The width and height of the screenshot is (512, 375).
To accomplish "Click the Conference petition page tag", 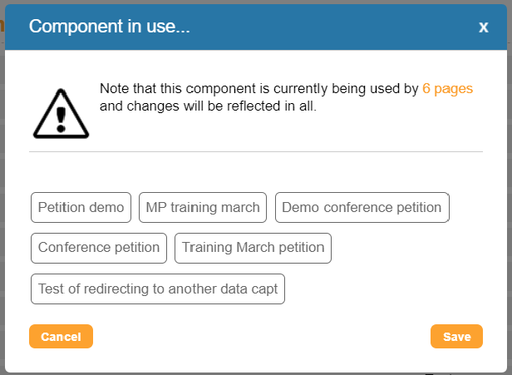I will [99, 248].
